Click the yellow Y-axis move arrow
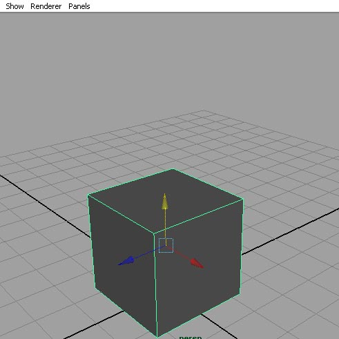The image size is (339, 339). (x=165, y=202)
